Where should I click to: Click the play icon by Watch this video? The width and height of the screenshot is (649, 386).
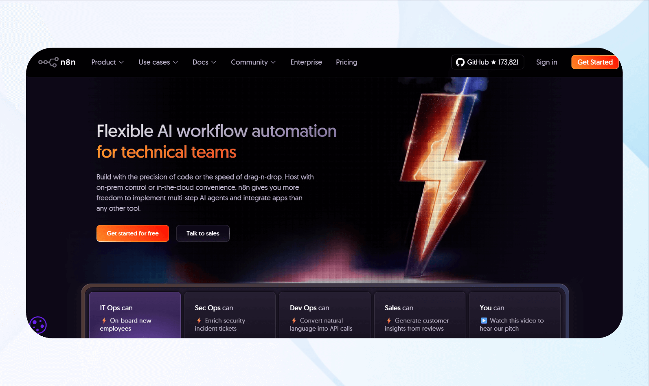pyautogui.click(x=484, y=320)
